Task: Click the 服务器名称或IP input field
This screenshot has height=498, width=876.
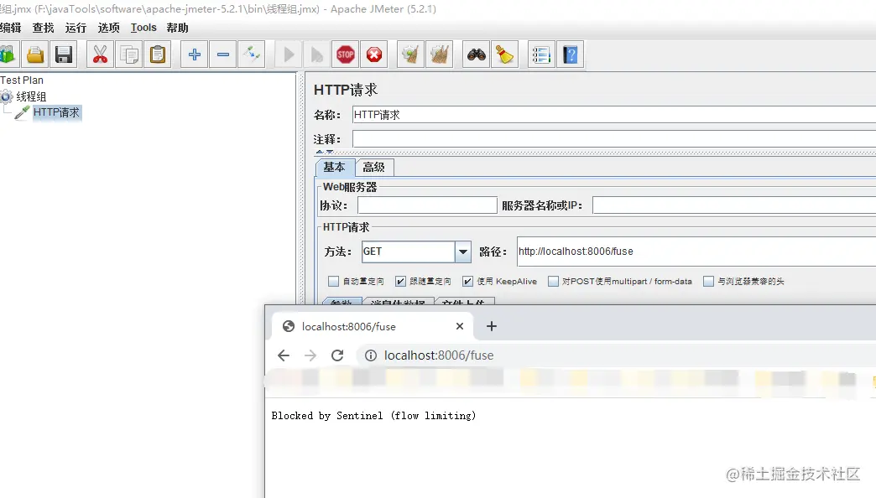Action: 734,205
